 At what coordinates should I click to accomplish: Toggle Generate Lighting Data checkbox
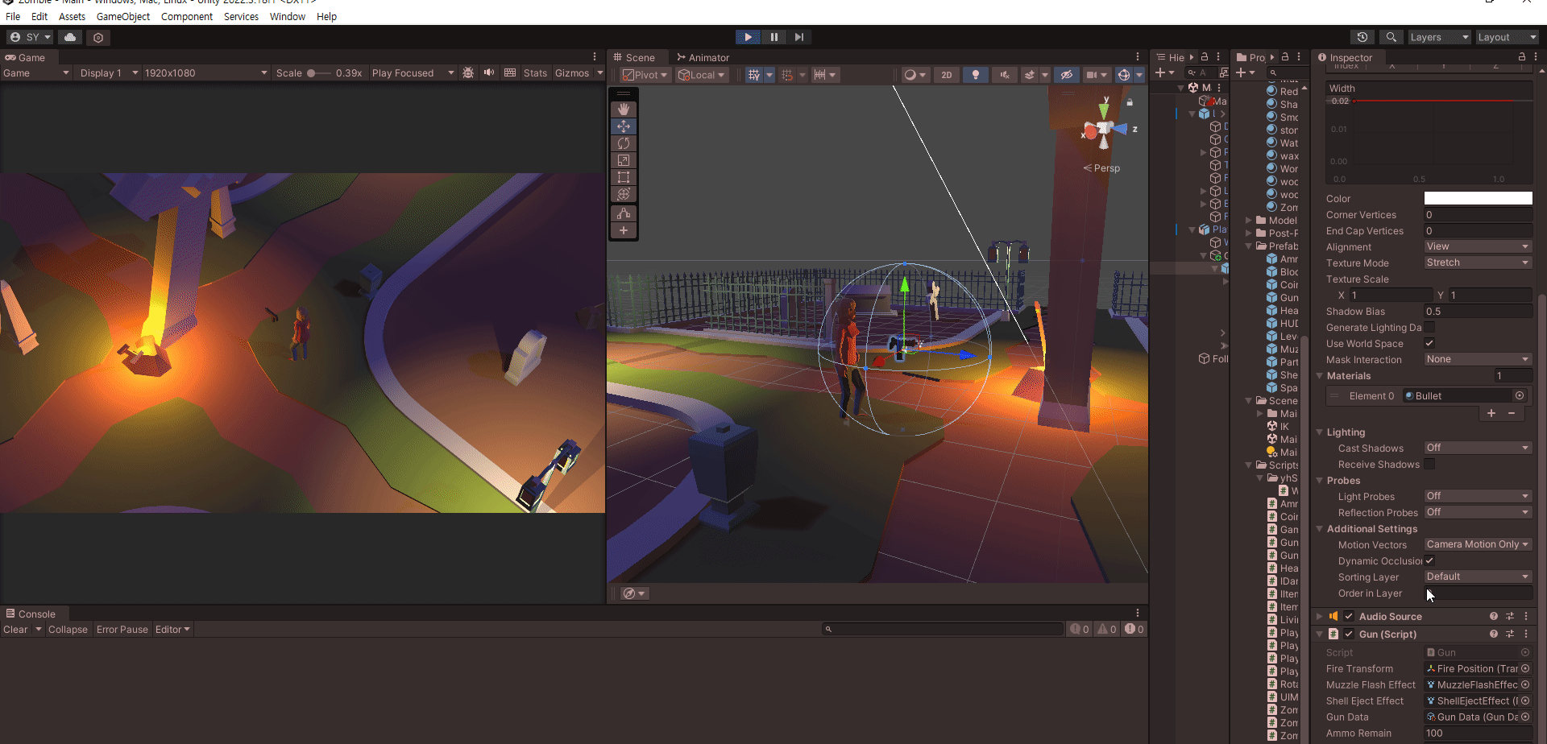click(x=1429, y=327)
